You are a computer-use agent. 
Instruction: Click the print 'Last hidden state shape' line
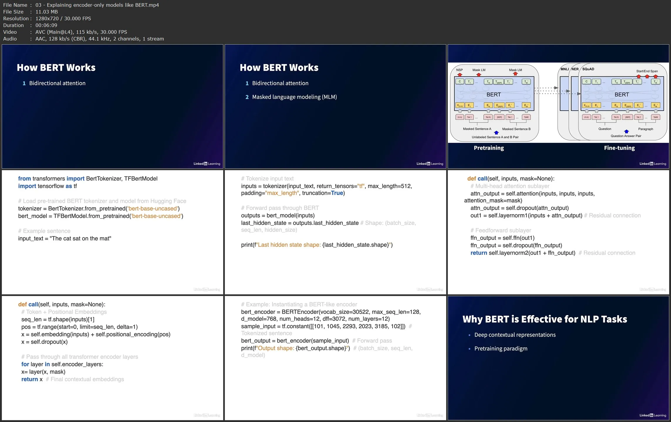coord(317,245)
